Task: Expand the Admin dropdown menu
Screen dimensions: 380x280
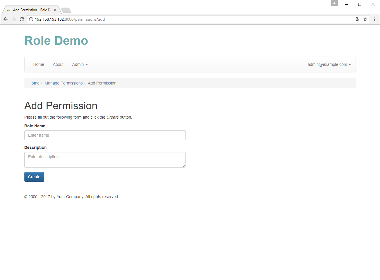Action: pyautogui.click(x=80, y=64)
